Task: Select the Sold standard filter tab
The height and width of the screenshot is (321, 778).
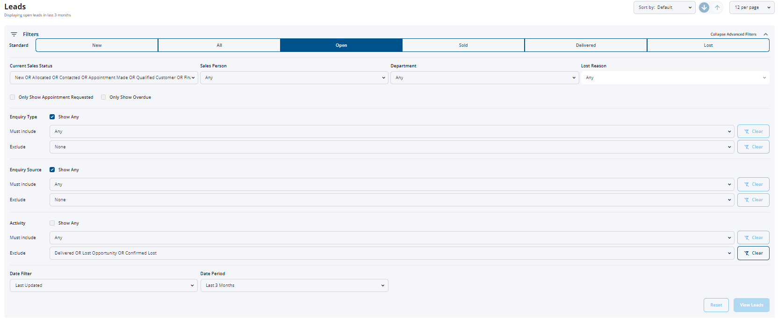Action: pos(463,45)
